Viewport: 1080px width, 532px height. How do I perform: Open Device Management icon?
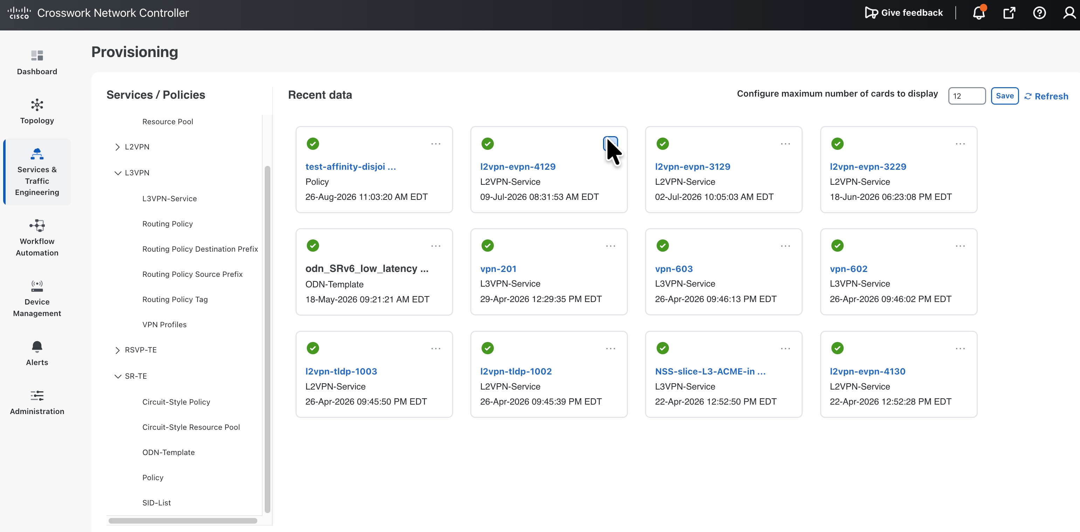37,286
